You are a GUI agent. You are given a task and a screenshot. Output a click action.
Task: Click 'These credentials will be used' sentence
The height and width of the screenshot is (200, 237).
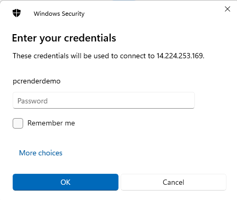pos(108,56)
